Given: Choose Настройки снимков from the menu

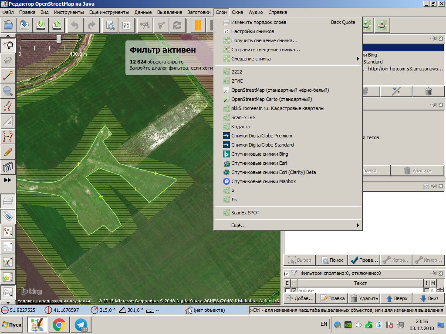Looking at the screenshot, I should pos(287,31).
